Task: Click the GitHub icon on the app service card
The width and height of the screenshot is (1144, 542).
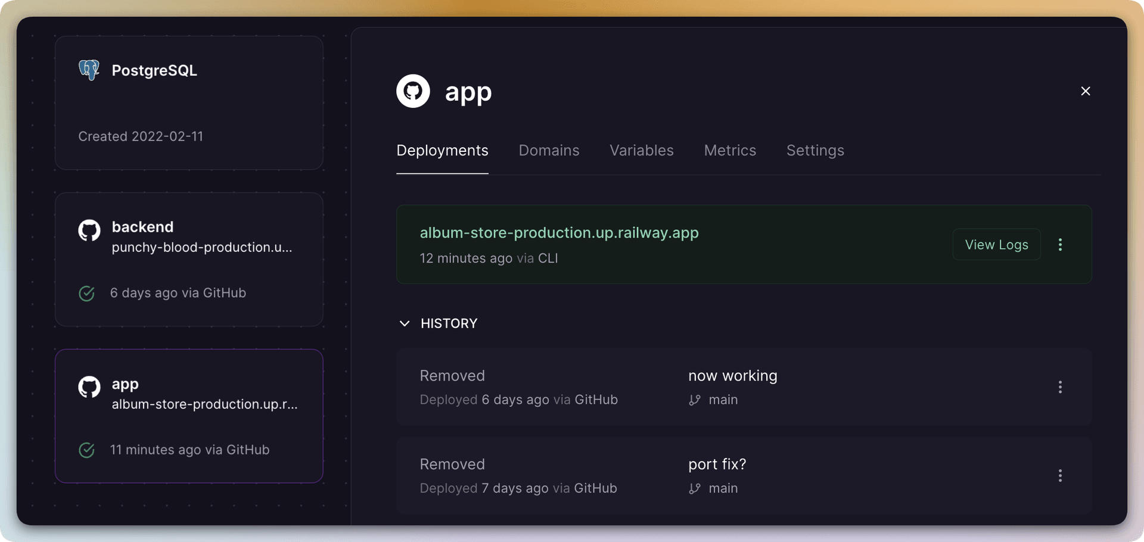Action: (89, 387)
